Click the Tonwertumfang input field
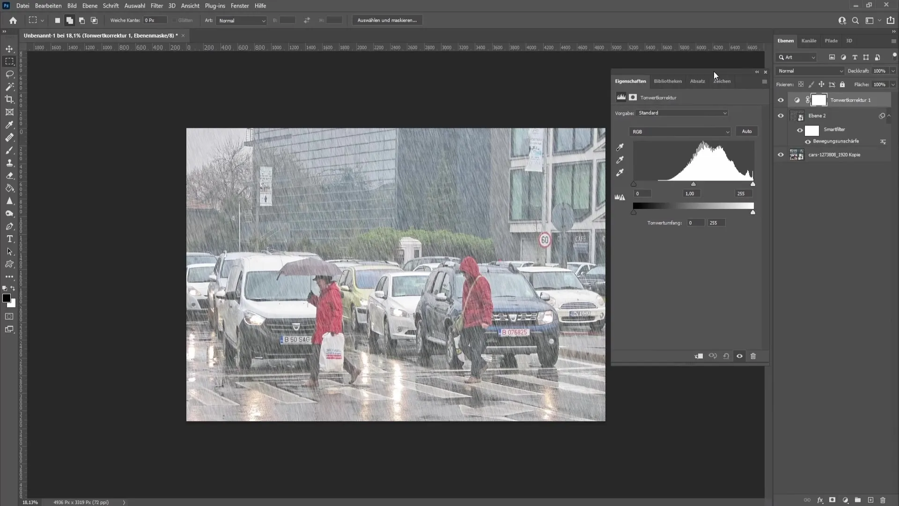This screenshot has height=506, width=899. (x=694, y=223)
